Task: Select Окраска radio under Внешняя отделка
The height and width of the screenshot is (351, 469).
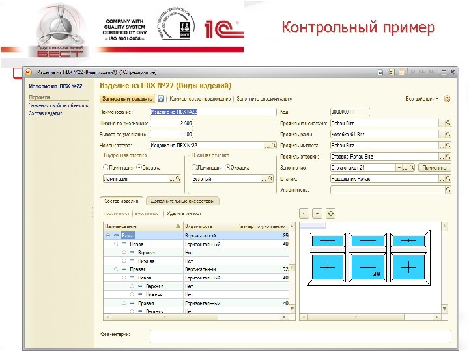Action: coord(227,168)
